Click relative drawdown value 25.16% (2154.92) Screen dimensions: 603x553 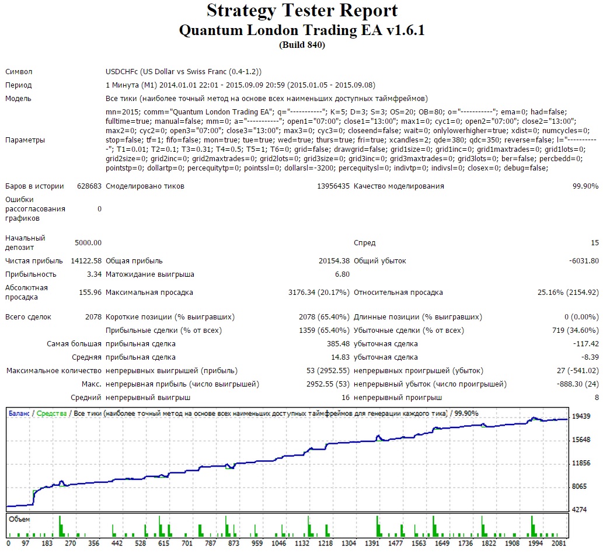click(x=568, y=293)
